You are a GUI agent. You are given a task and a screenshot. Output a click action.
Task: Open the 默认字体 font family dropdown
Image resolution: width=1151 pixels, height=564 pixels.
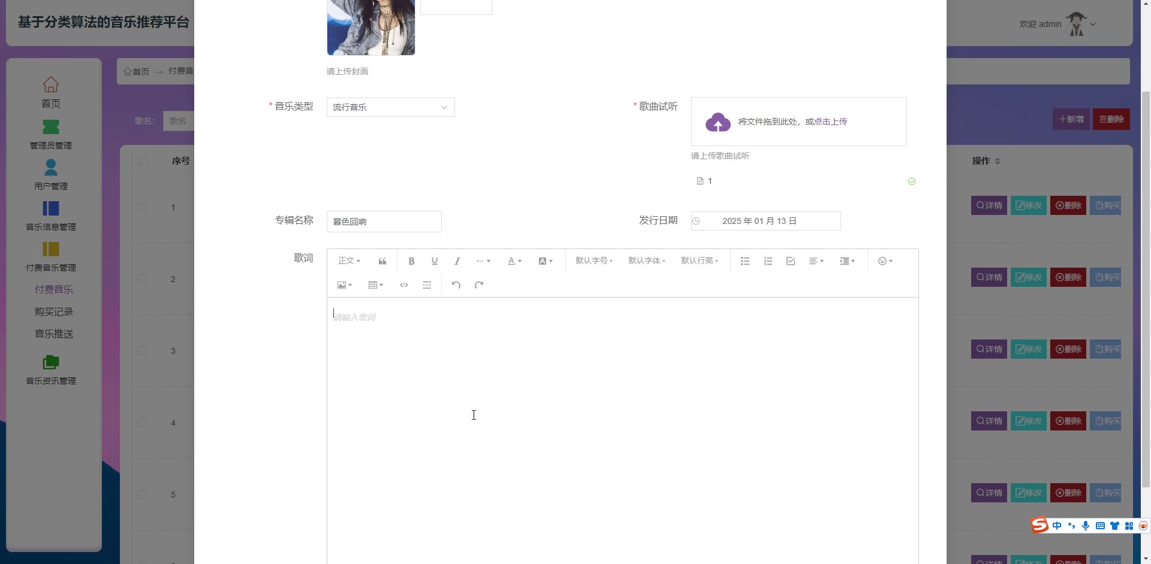[647, 261]
